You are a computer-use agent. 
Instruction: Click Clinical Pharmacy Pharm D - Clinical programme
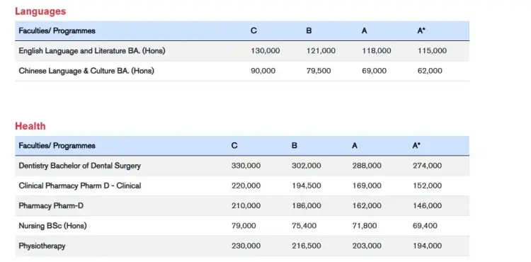79,186
